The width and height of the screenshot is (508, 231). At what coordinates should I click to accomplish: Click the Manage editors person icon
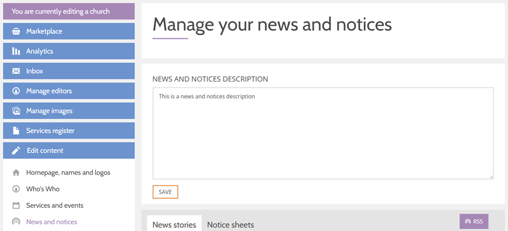[x=16, y=91]
